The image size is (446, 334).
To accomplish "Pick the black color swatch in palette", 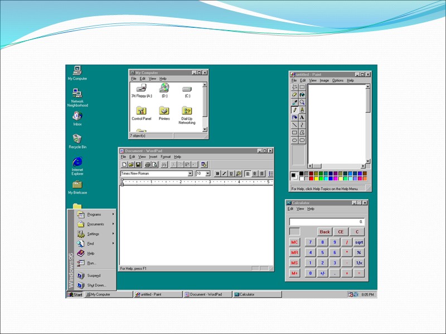I will point(302,174).
